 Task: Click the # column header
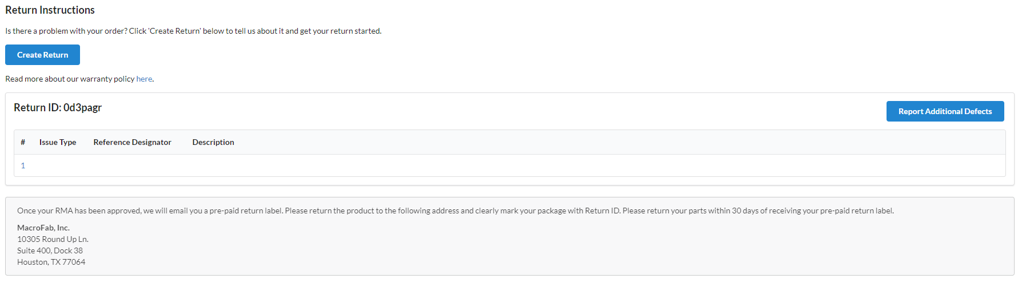click(x=23, y=142)
